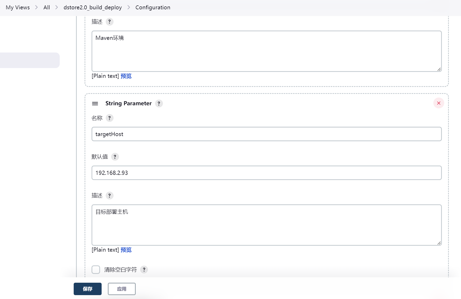Remove the String Parameter with red X
The image size is (461, 299).
pyautogui.click(x=439, y=103)
